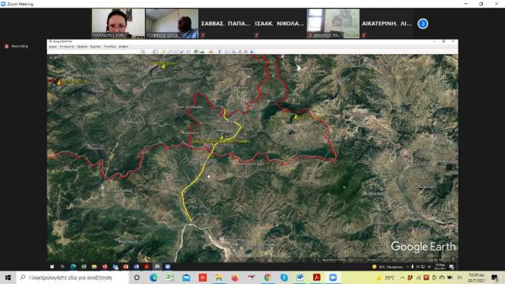Select the ΚΑΛΛΙΟΠΗ participant video thumbnail
The image size is (505, 284).
coord(118,23)
